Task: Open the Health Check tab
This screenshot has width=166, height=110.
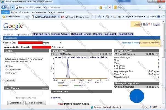Action: coord(126,34)
